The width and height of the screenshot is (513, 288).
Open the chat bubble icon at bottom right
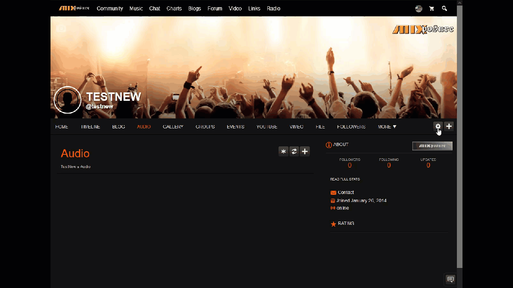tap(450, 279)
